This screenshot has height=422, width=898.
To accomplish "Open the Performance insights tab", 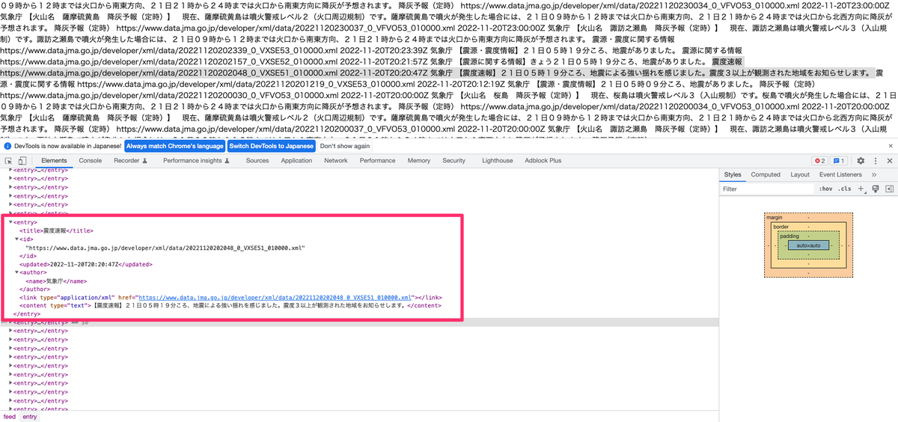I will tap(196, 161).
